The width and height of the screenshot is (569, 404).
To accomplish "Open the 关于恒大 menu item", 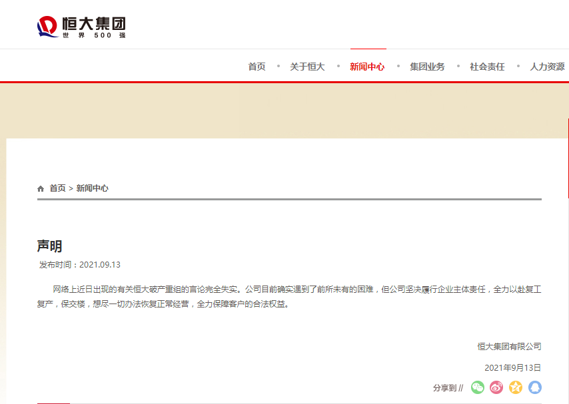I will (x=307, y=67).
